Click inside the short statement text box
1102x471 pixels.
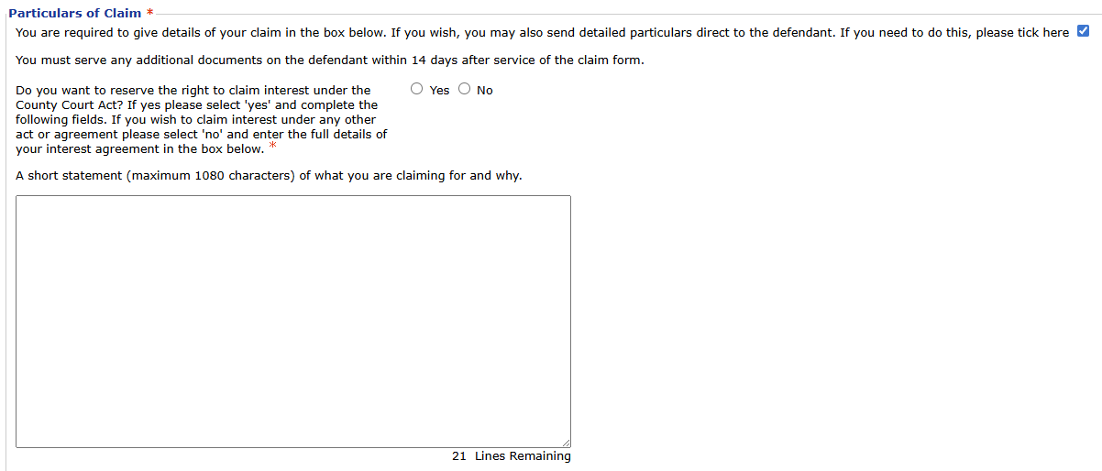point(292,321)
